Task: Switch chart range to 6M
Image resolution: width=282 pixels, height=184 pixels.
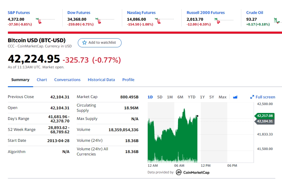Action: coord(180,97)
